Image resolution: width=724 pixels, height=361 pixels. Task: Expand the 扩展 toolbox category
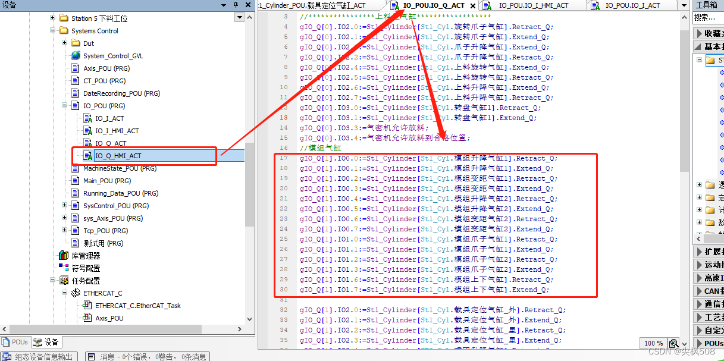pyautogui.click(x=700, y=252)
